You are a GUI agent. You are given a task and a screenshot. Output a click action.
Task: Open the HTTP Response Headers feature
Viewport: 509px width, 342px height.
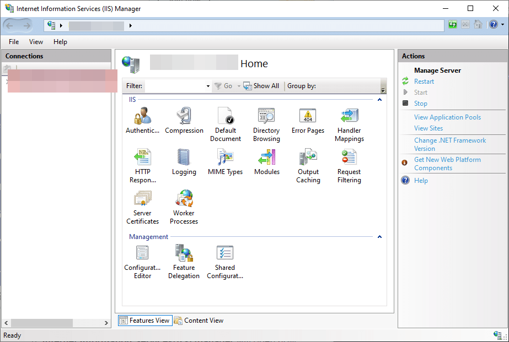tap(142, 166)
